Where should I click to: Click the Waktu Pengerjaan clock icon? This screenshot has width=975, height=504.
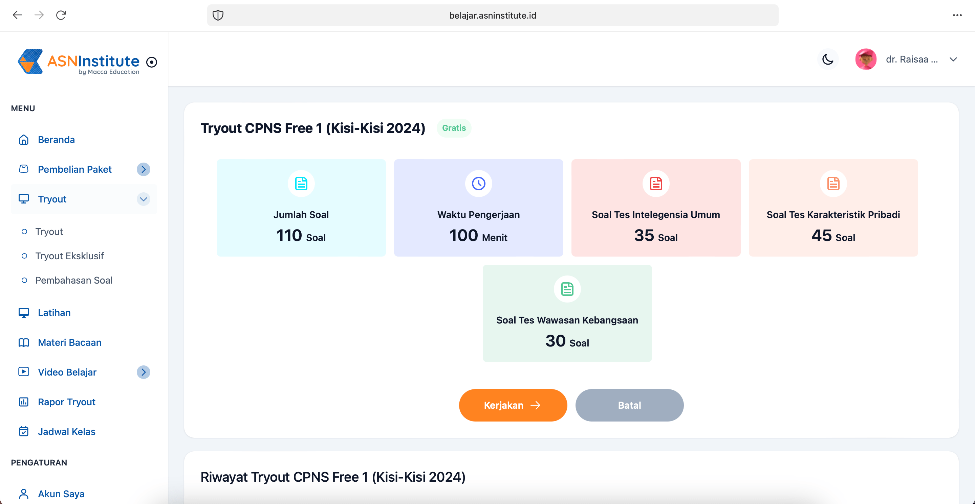click(x=478, y=184)
